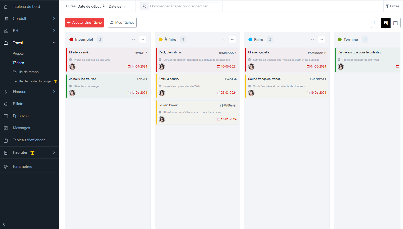
Task: Open Feuille de temps
Action: click(26, 72)
